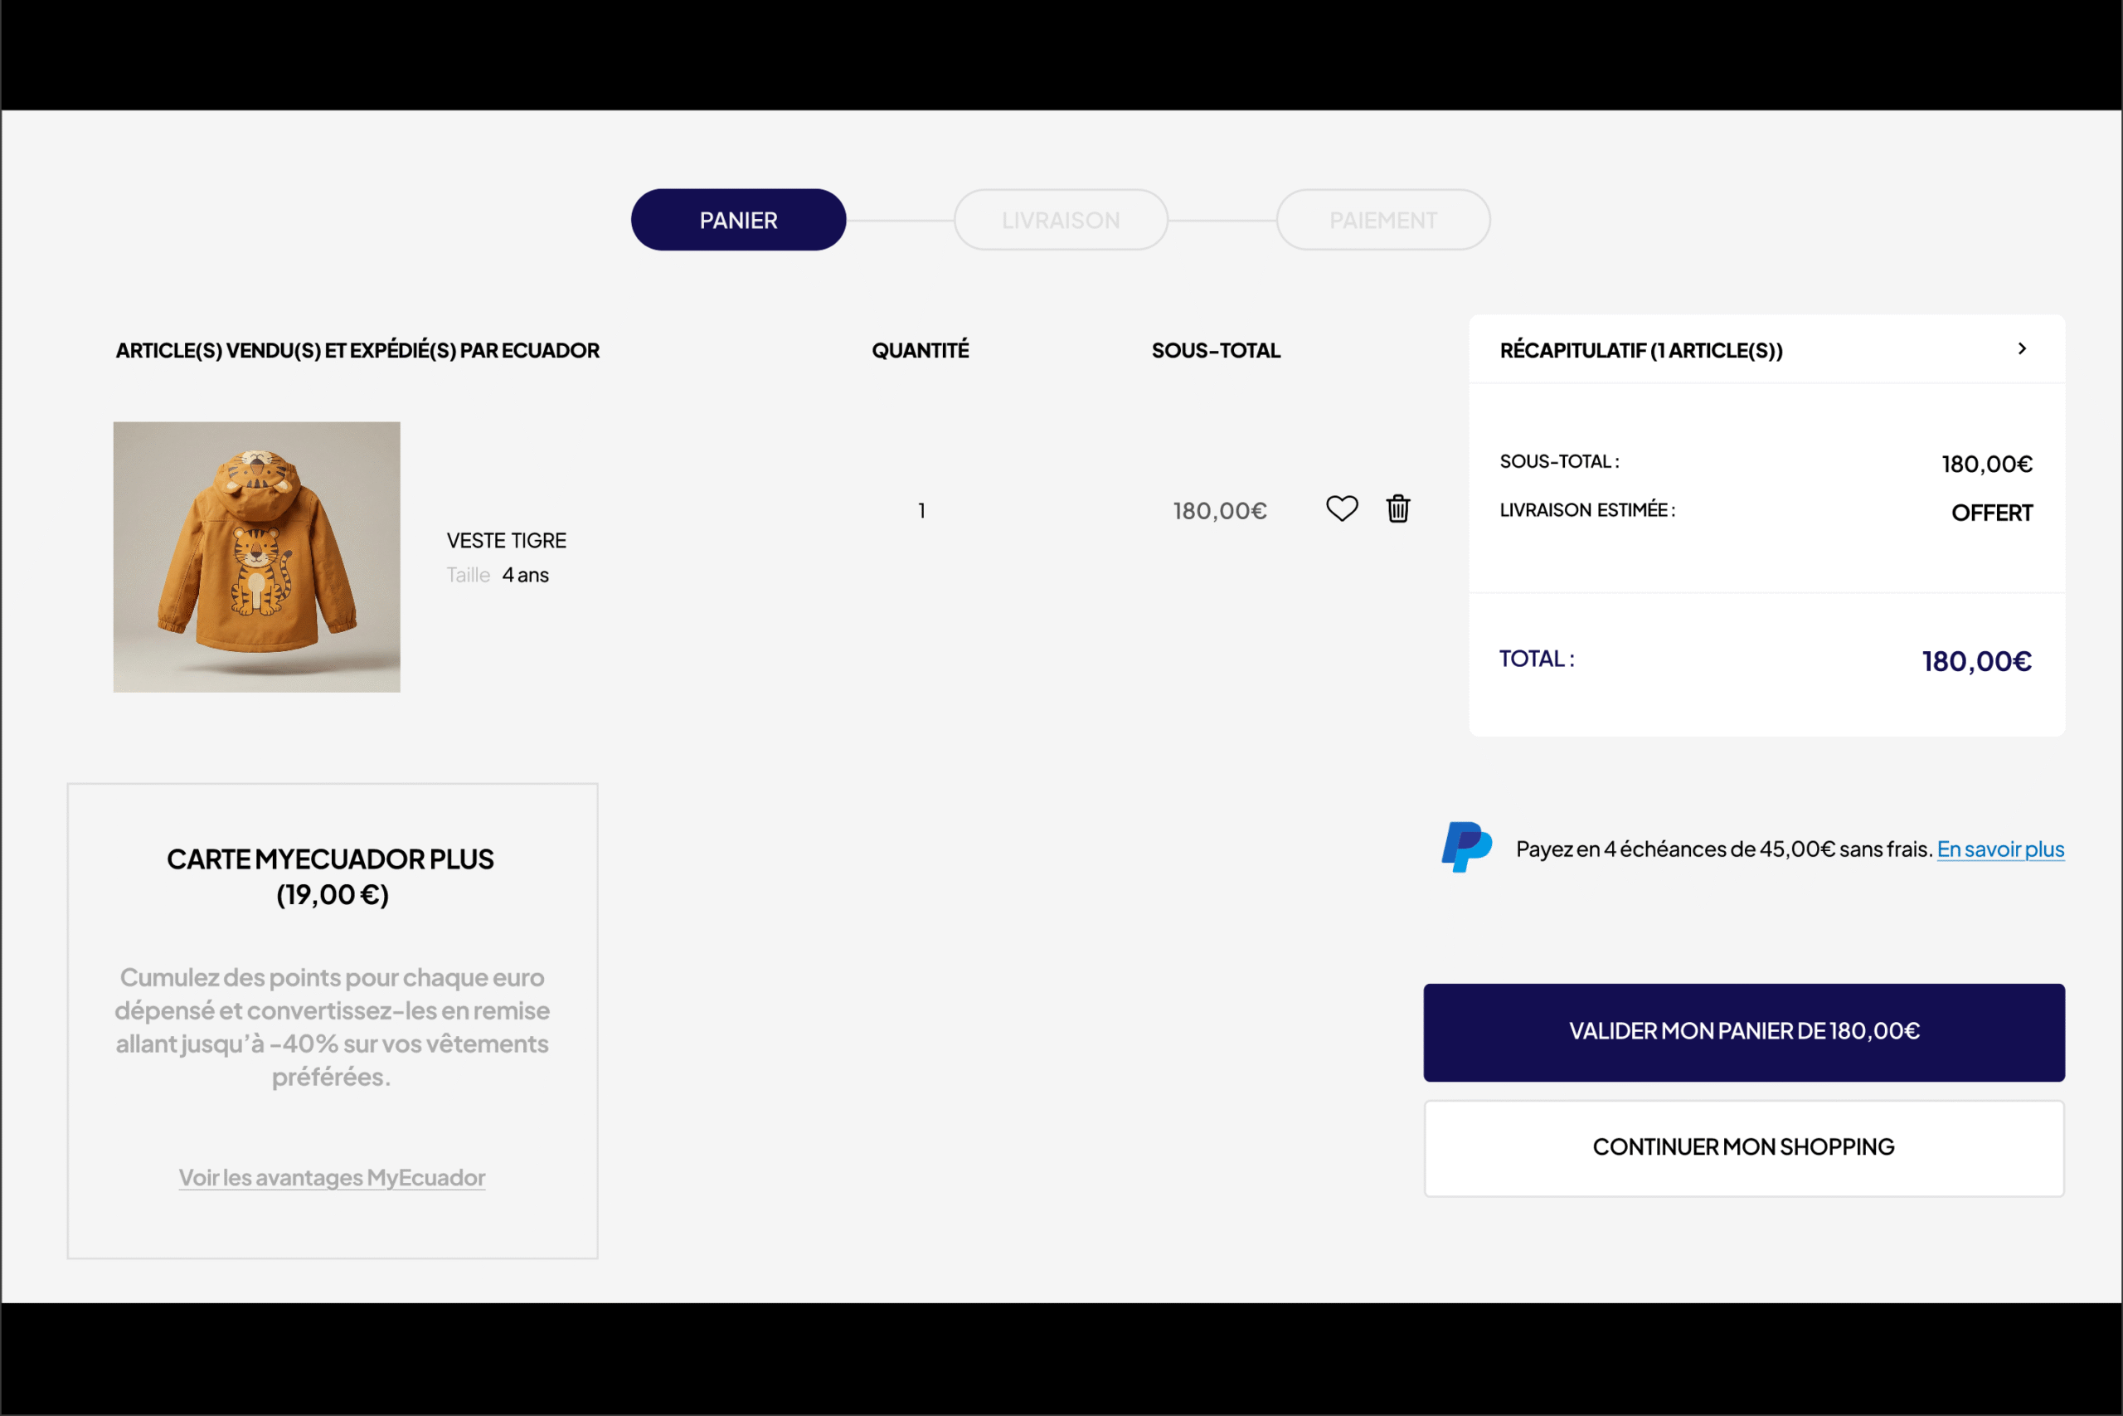Open the En savoir plus link
Screen dimensions: 2123x1416
pyautogui.click(x=1999, y=849)
